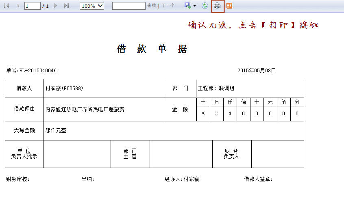Go to first page of report
Viewport: 344px width, 207px height.
[7, 6]
